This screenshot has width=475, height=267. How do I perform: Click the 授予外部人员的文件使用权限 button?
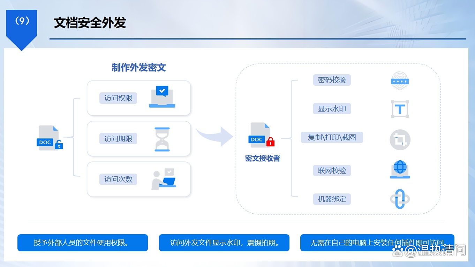click(x=83, y=243)
